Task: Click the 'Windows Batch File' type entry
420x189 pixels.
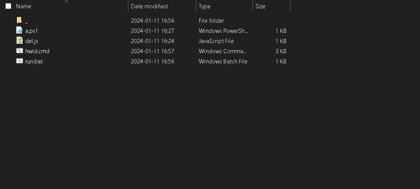Action: [x=223, y=61]
